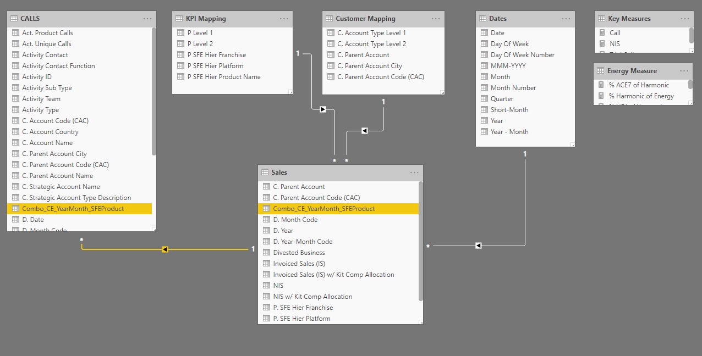Select the Combo_CE_YearMonth_SFEProduct field in the Sales table
Image resolution: width=702 pixels, height=356 pixels.
tap(338, 209)
